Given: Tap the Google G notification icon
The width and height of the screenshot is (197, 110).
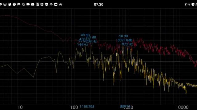Looking at the screenshot, I should pos(23,4).
